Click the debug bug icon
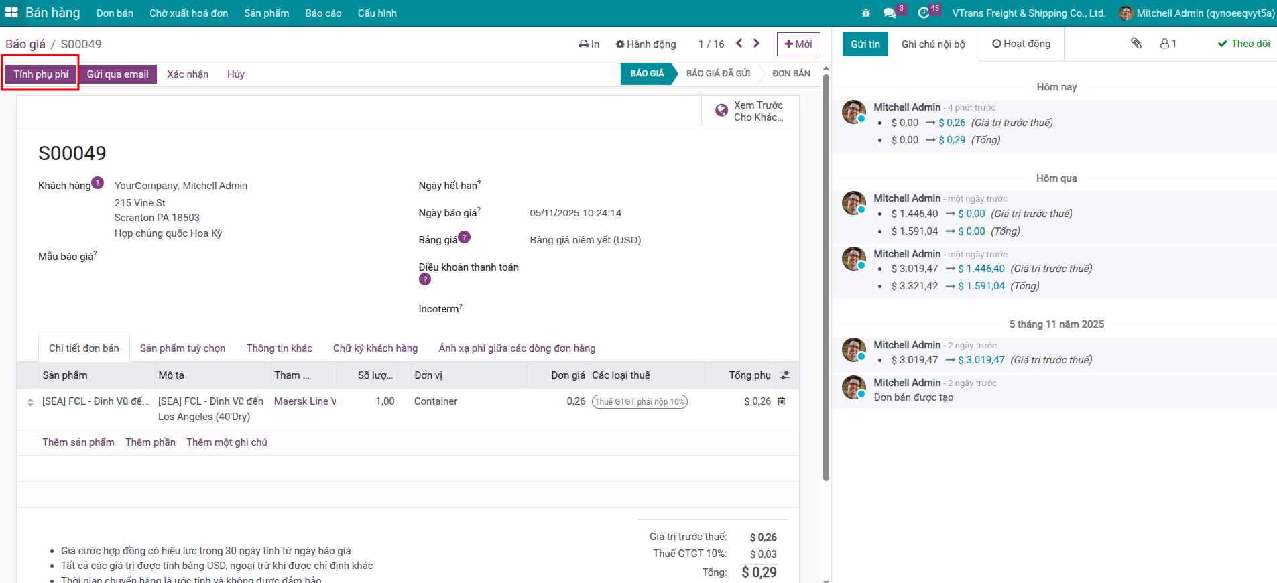The height and width of the screenshot is (583, 1277). (x=866, y=13)
